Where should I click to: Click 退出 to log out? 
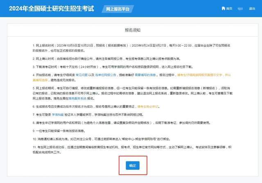(252, 9)
